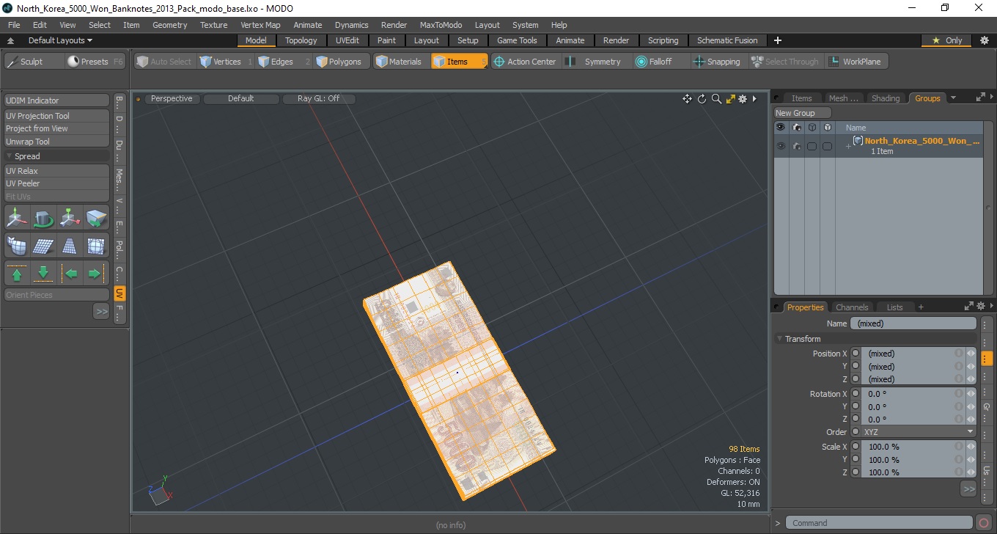
Task: Click the Position X value slider arrows
Action: click(x=971, y=354)
